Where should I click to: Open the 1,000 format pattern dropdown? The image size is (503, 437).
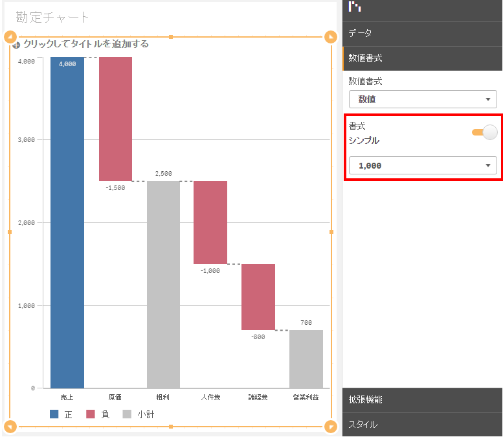[x=423, y=165]
